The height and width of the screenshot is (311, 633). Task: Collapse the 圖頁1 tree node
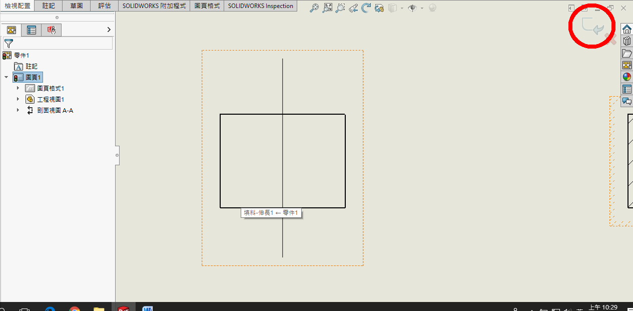[6, 77]
